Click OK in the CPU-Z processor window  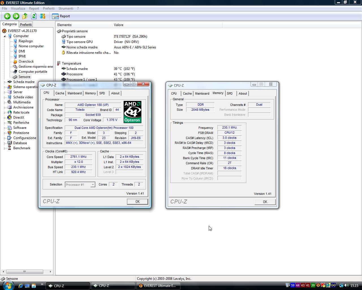(137, 201)
